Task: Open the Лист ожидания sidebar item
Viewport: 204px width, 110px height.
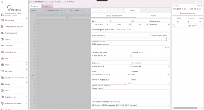Action: [x=11, y=33]
